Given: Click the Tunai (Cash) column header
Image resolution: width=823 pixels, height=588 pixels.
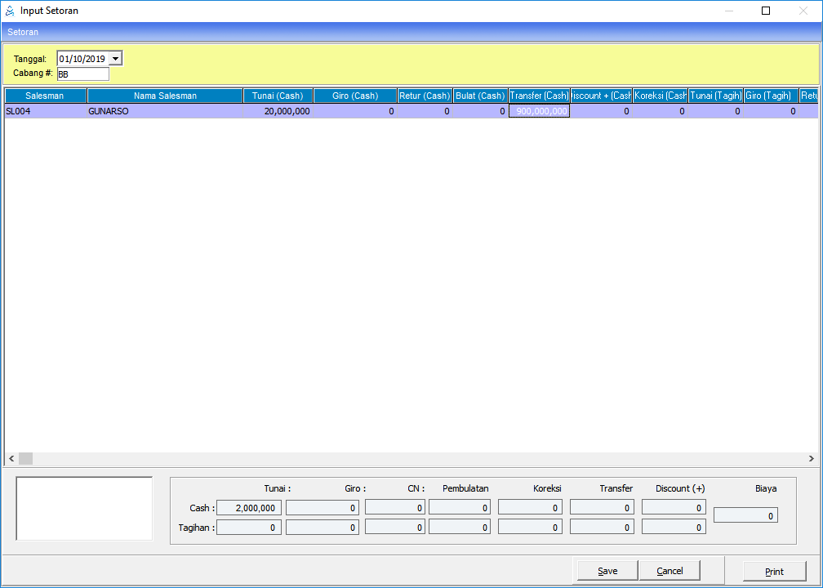Looking at the screenshot, I should [278, 96].
